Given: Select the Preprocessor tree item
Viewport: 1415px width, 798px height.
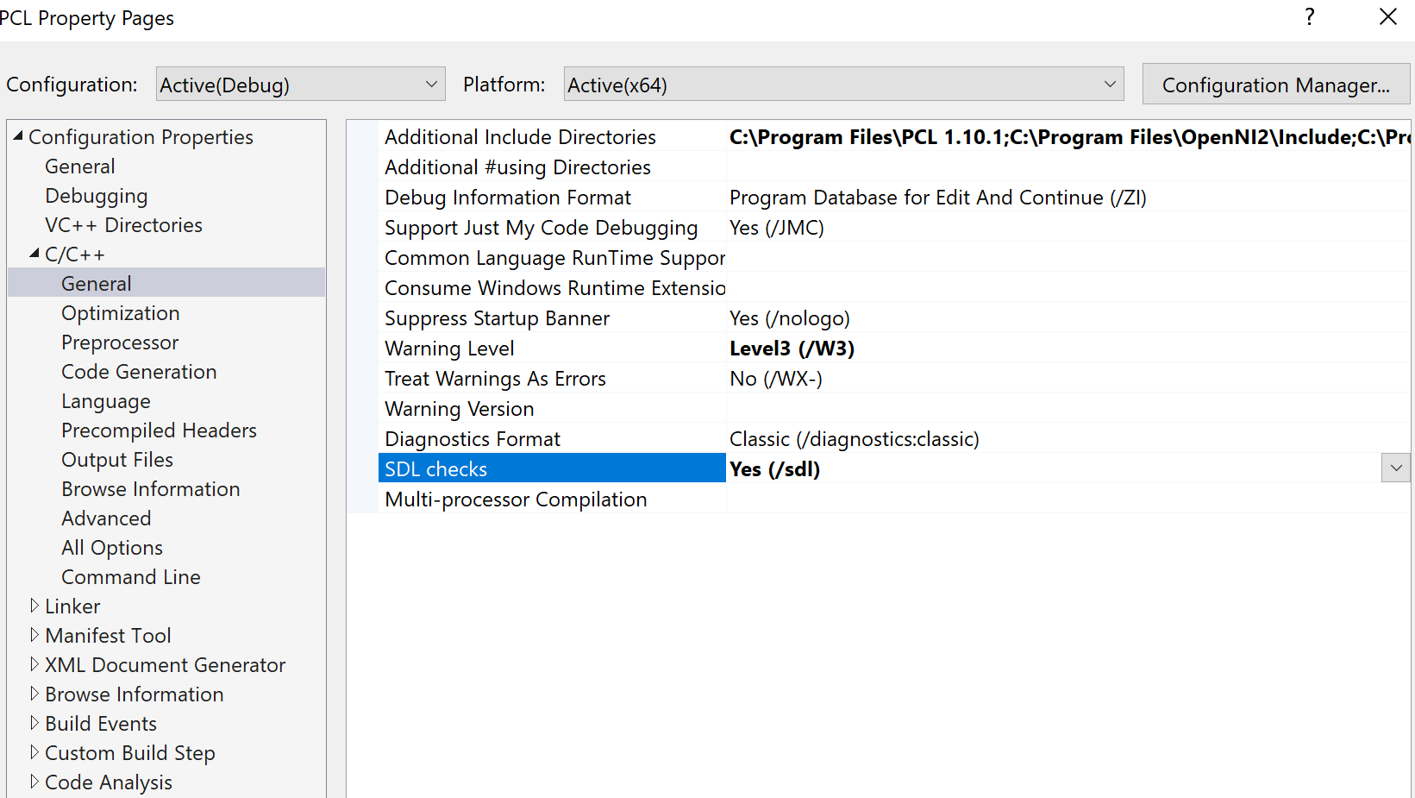Looking at the screenshot, I should click(x=119, y=342).
